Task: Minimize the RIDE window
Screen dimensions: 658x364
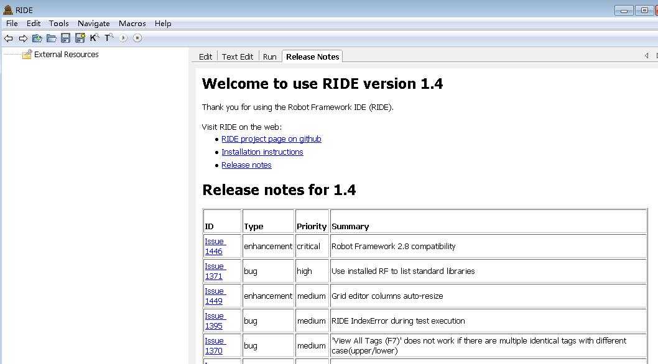Action: pyautogui.click(x=624, y=10)
